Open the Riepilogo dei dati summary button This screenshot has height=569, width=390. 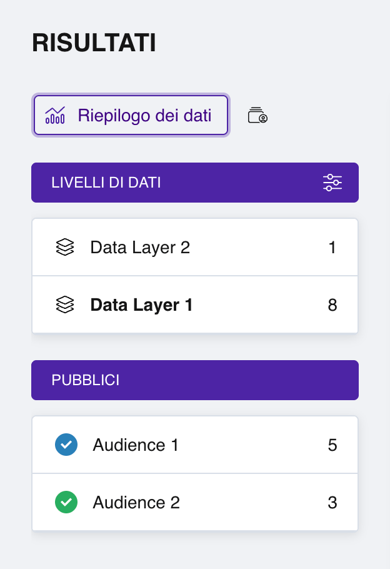click(x=131, y=116)
